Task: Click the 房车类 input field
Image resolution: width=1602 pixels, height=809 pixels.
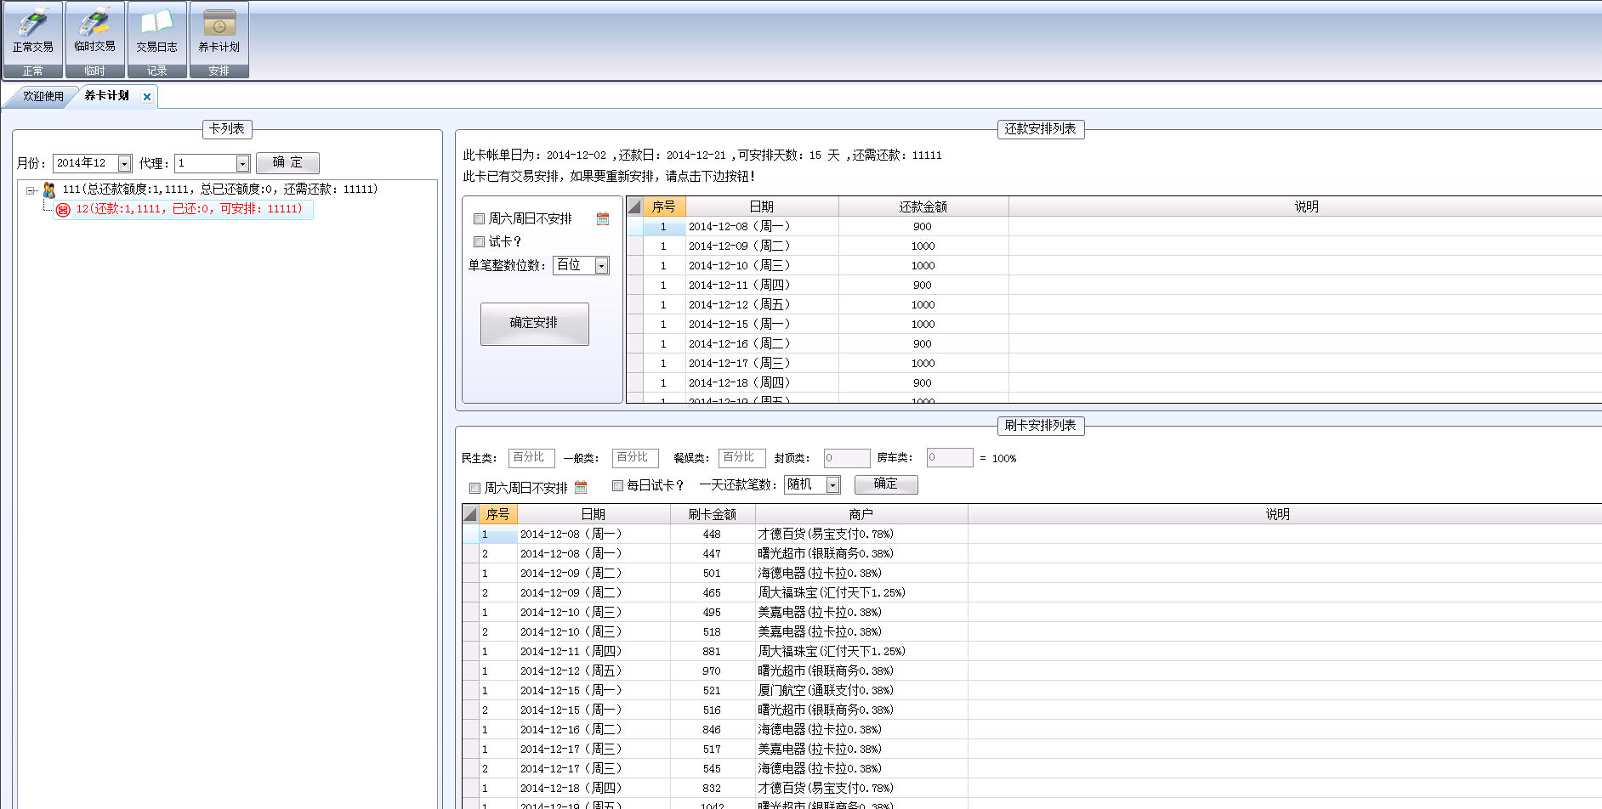Action: pos(949,458)
